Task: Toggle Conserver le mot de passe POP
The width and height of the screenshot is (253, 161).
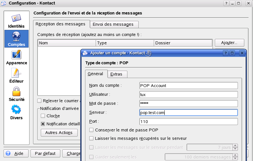Action: pos(91,130)
